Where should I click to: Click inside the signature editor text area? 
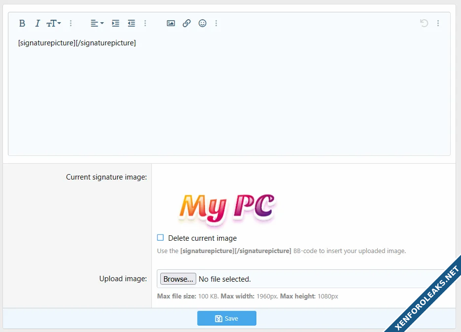(x=229, y=99)
